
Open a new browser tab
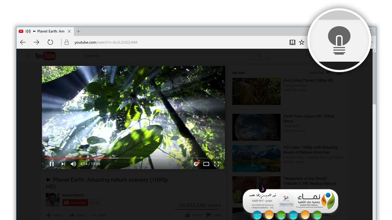pyautogui.click(x=78, y=31)
